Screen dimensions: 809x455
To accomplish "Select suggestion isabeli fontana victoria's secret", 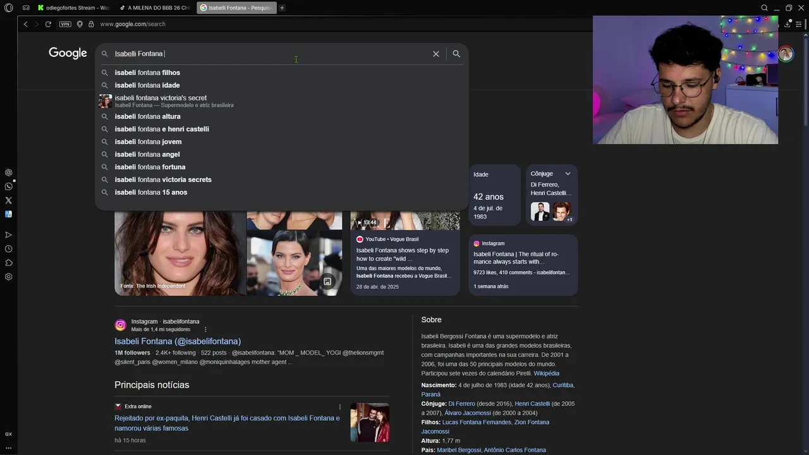I will click(281, 101).
